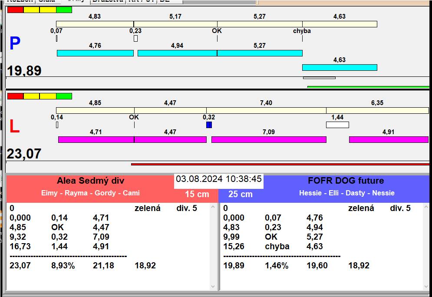Select the cyan 4,94 run bar
Viewport: 432px width, 297px height.
click(177, 53)
